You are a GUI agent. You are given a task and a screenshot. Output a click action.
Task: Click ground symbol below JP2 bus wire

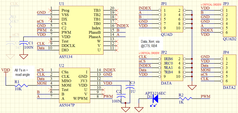[x=192, y=87]
